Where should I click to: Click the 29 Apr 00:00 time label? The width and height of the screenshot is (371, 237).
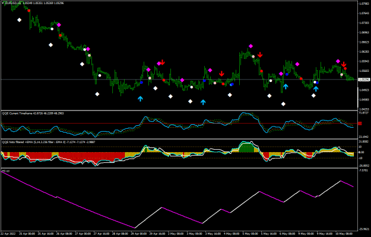tap(139, 233)
